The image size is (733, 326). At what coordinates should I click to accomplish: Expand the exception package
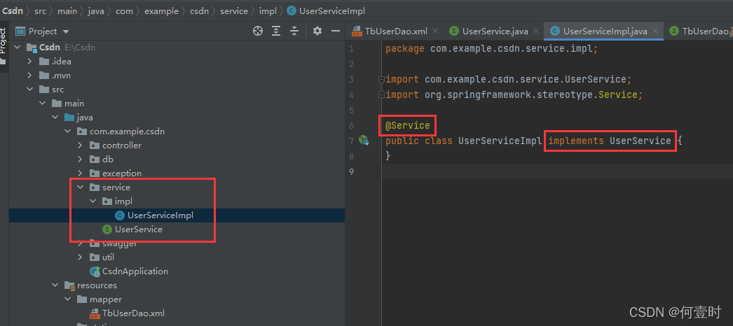click(x=81, y=173)
